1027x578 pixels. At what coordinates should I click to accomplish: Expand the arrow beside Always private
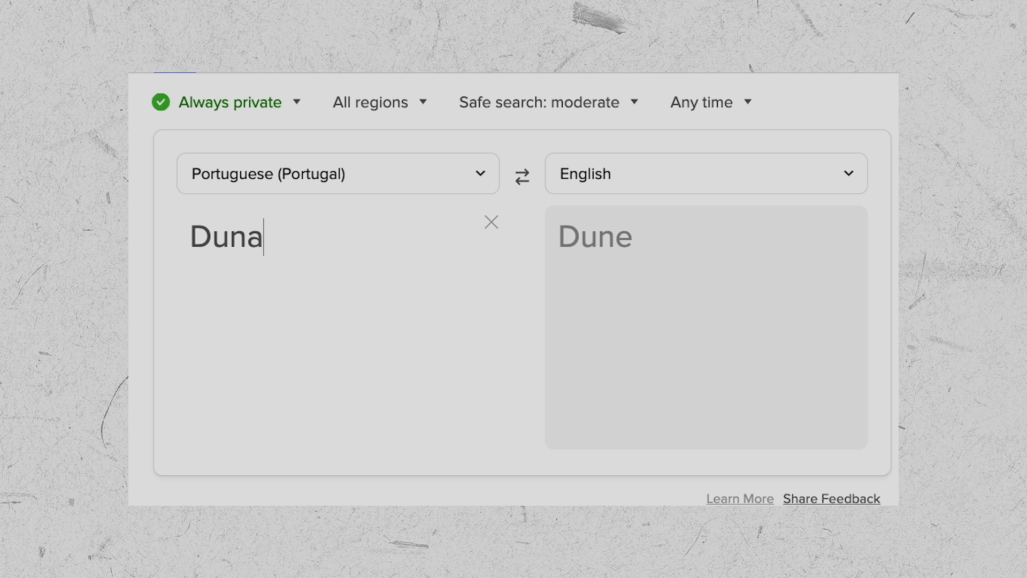297,102
